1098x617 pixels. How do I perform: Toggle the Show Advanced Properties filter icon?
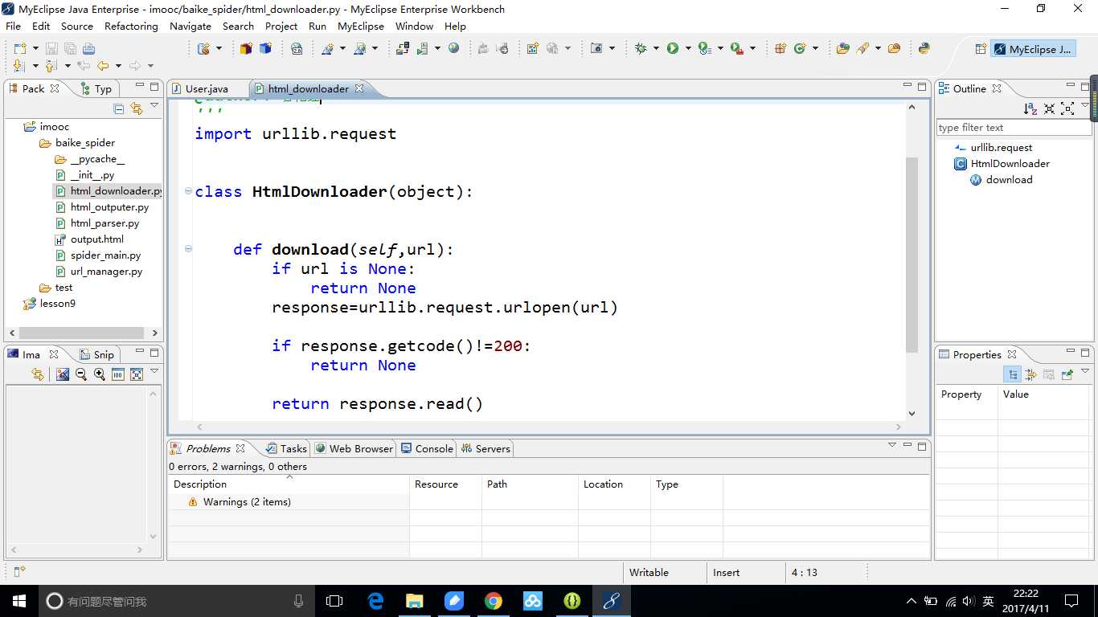(1031, 374)
